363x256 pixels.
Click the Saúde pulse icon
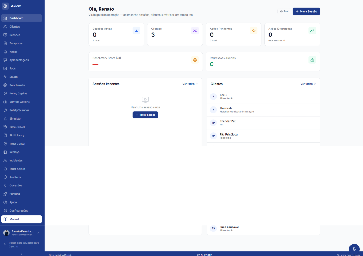coord(5,77)
